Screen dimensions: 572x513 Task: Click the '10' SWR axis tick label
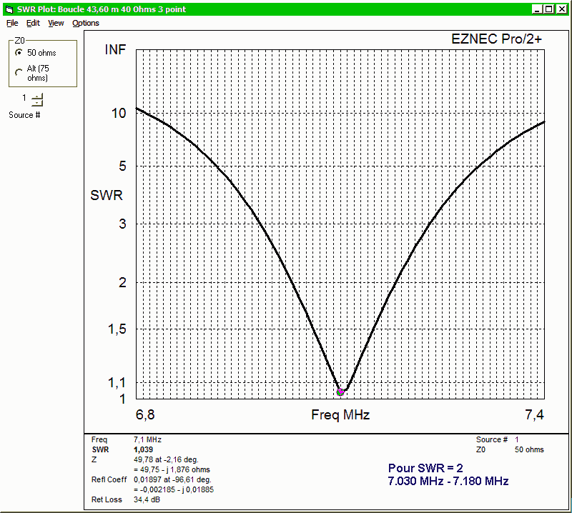coord(119,114)
